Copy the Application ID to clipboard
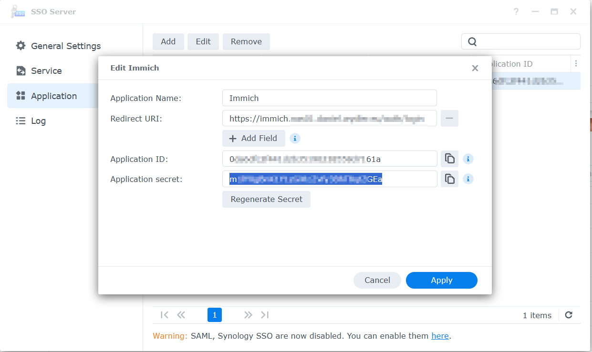The height and width of the screenshot is (352, 592). point(449,159)
